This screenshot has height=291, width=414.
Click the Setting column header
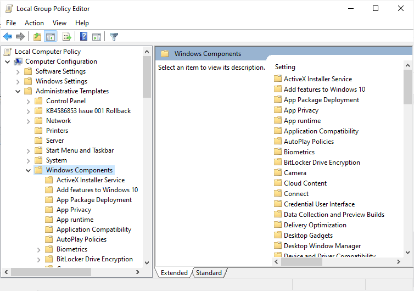click(285, 67)
